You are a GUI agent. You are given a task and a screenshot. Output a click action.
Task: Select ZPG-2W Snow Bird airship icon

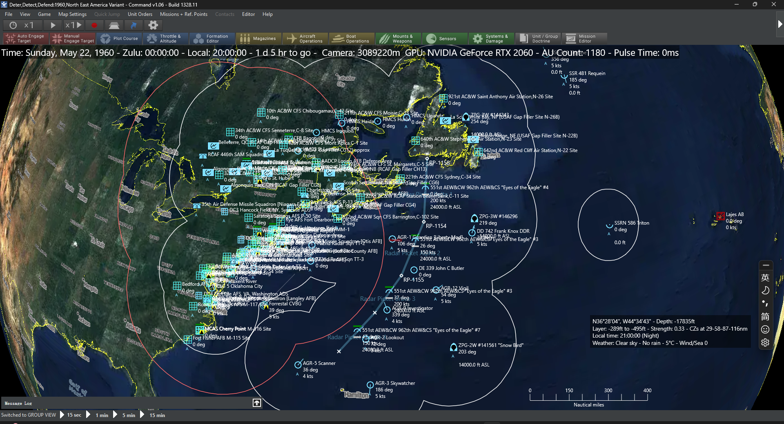click(453, 347)
